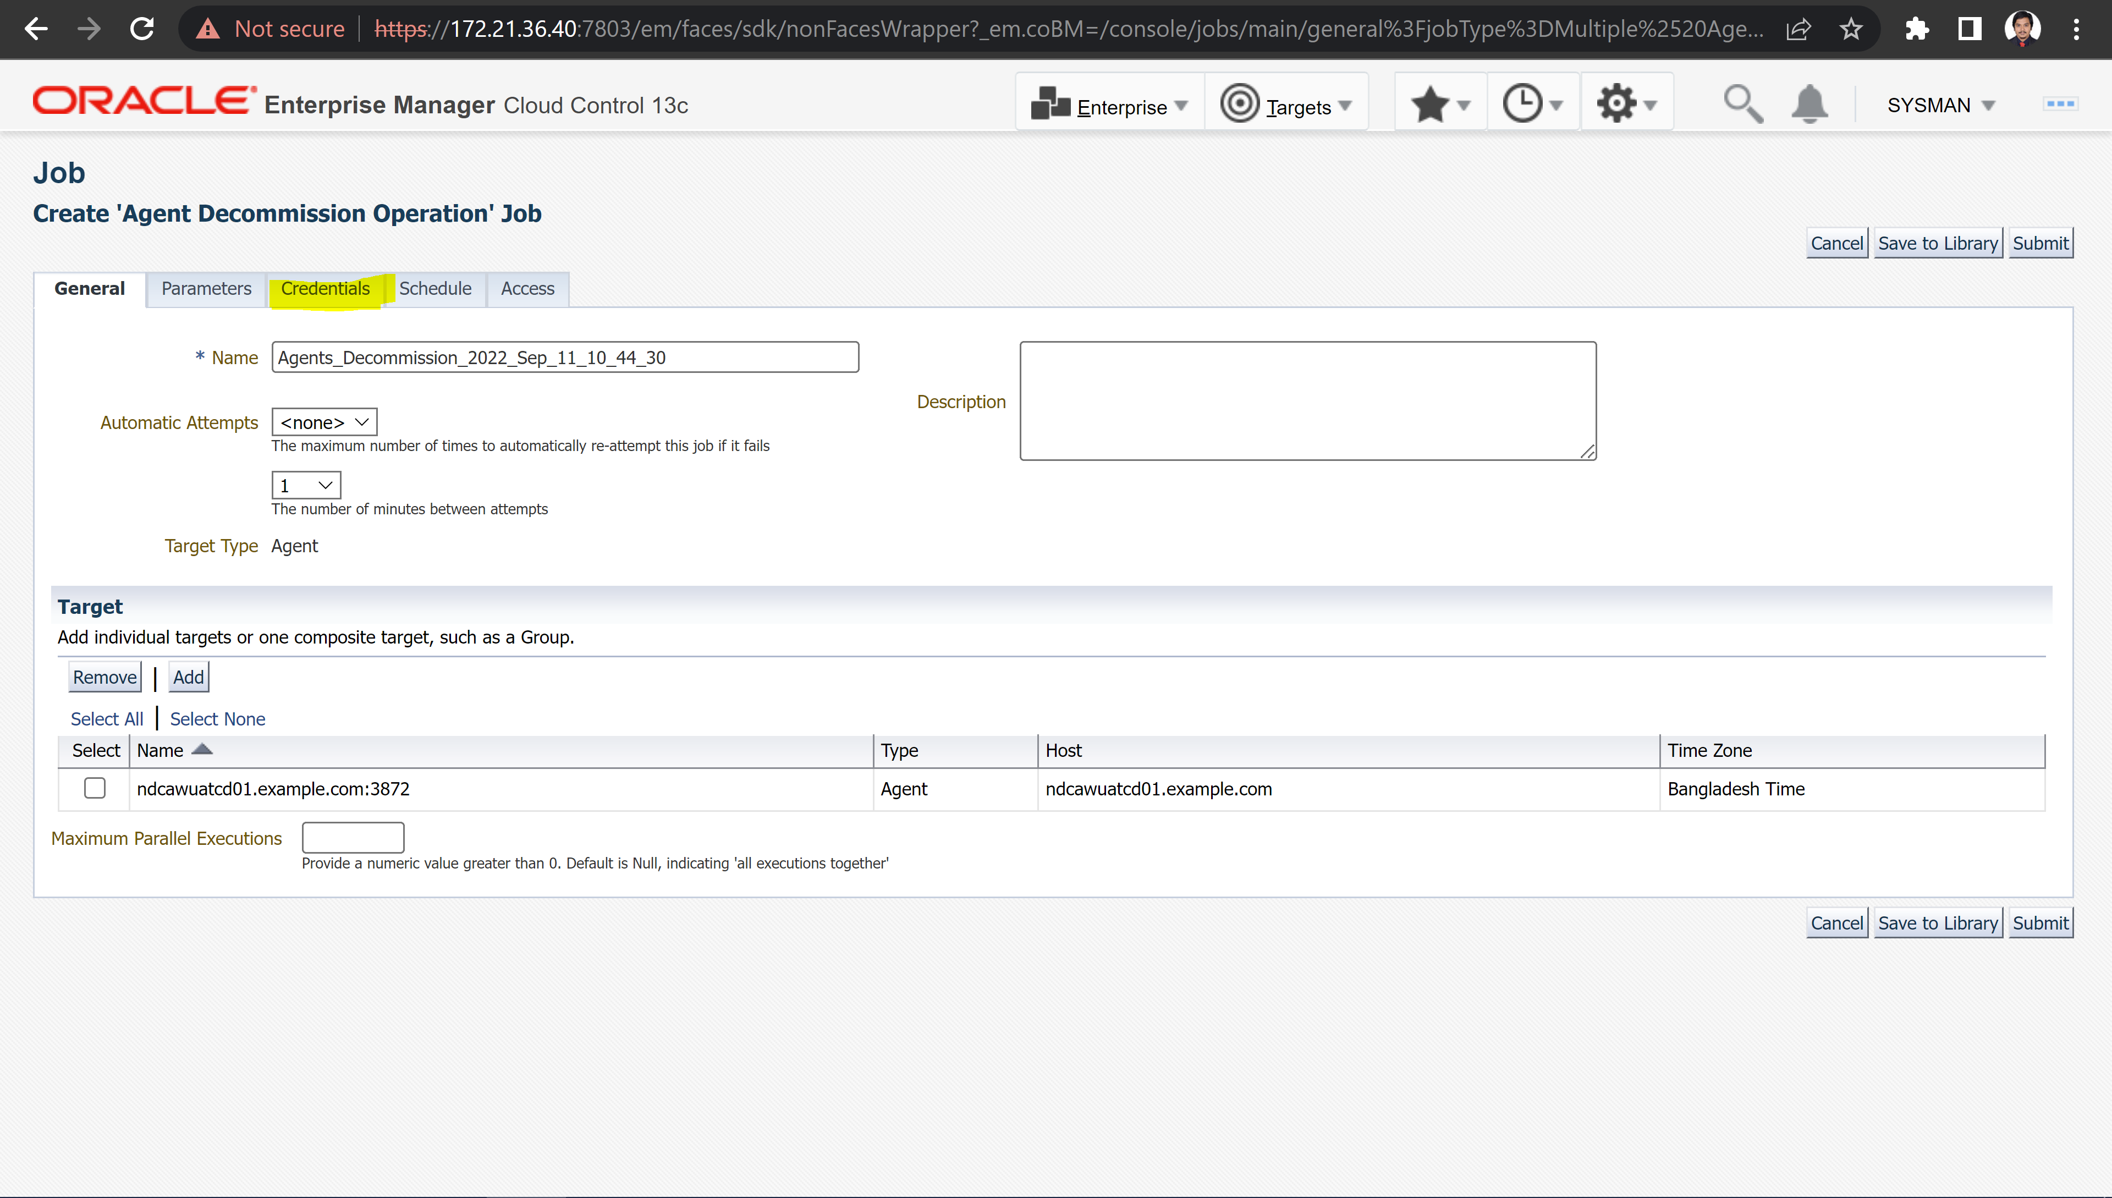
Task: Click the bottom Cancel button
Action: (x=1836, y=923)
